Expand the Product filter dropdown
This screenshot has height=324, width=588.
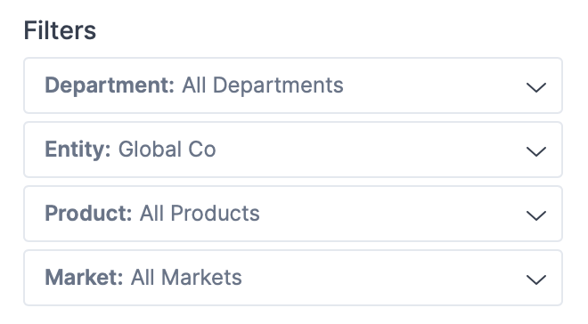tap(293, 214)
